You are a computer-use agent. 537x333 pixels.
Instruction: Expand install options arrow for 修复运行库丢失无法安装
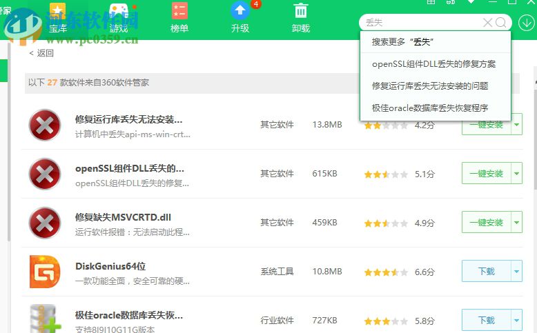516,125
